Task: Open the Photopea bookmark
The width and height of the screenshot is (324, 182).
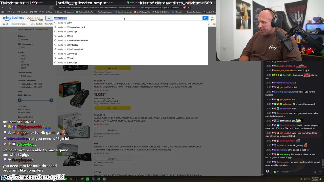Action: (84, 12)
